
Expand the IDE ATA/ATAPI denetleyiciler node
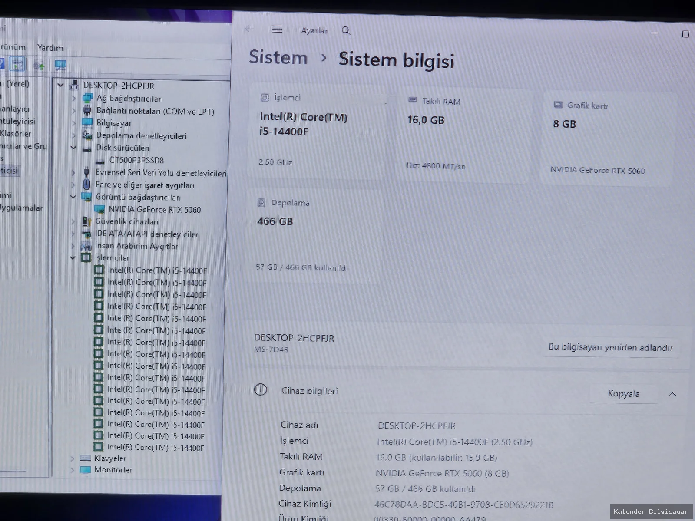coord(73,234)
